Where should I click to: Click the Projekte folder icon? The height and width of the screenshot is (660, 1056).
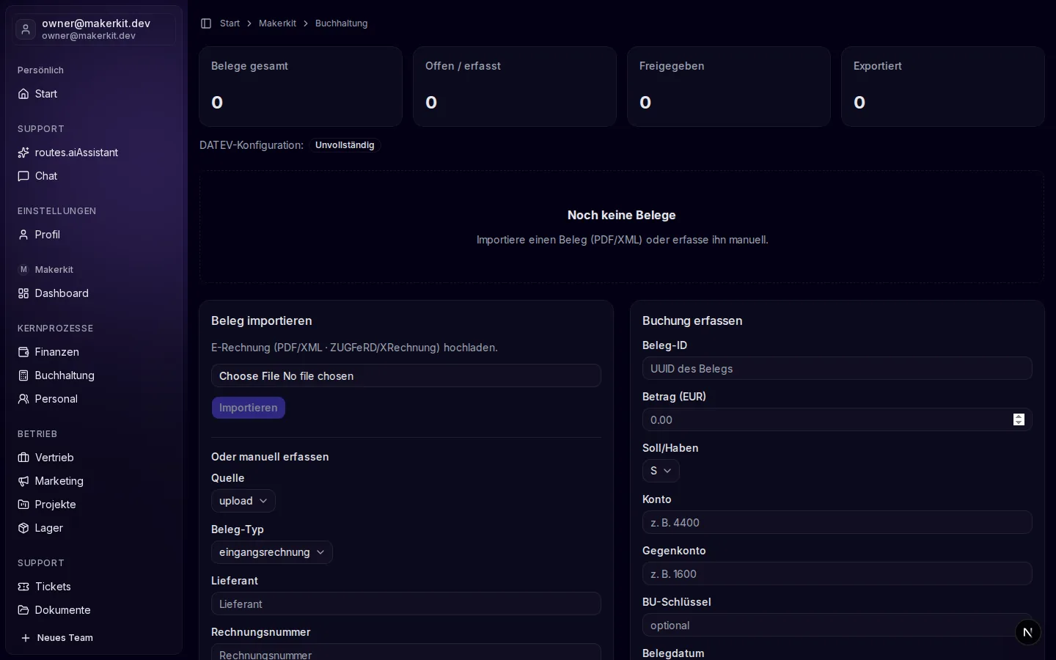23,505
